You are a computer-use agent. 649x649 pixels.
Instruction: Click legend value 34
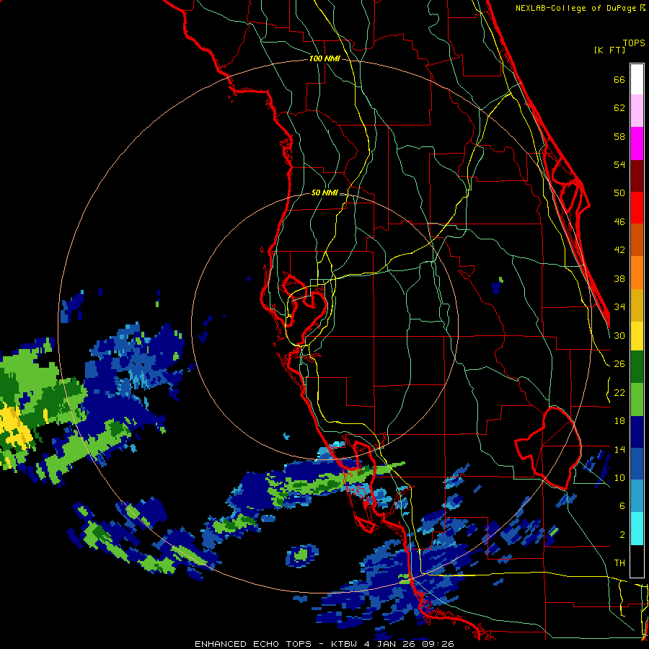pos(619,307)
